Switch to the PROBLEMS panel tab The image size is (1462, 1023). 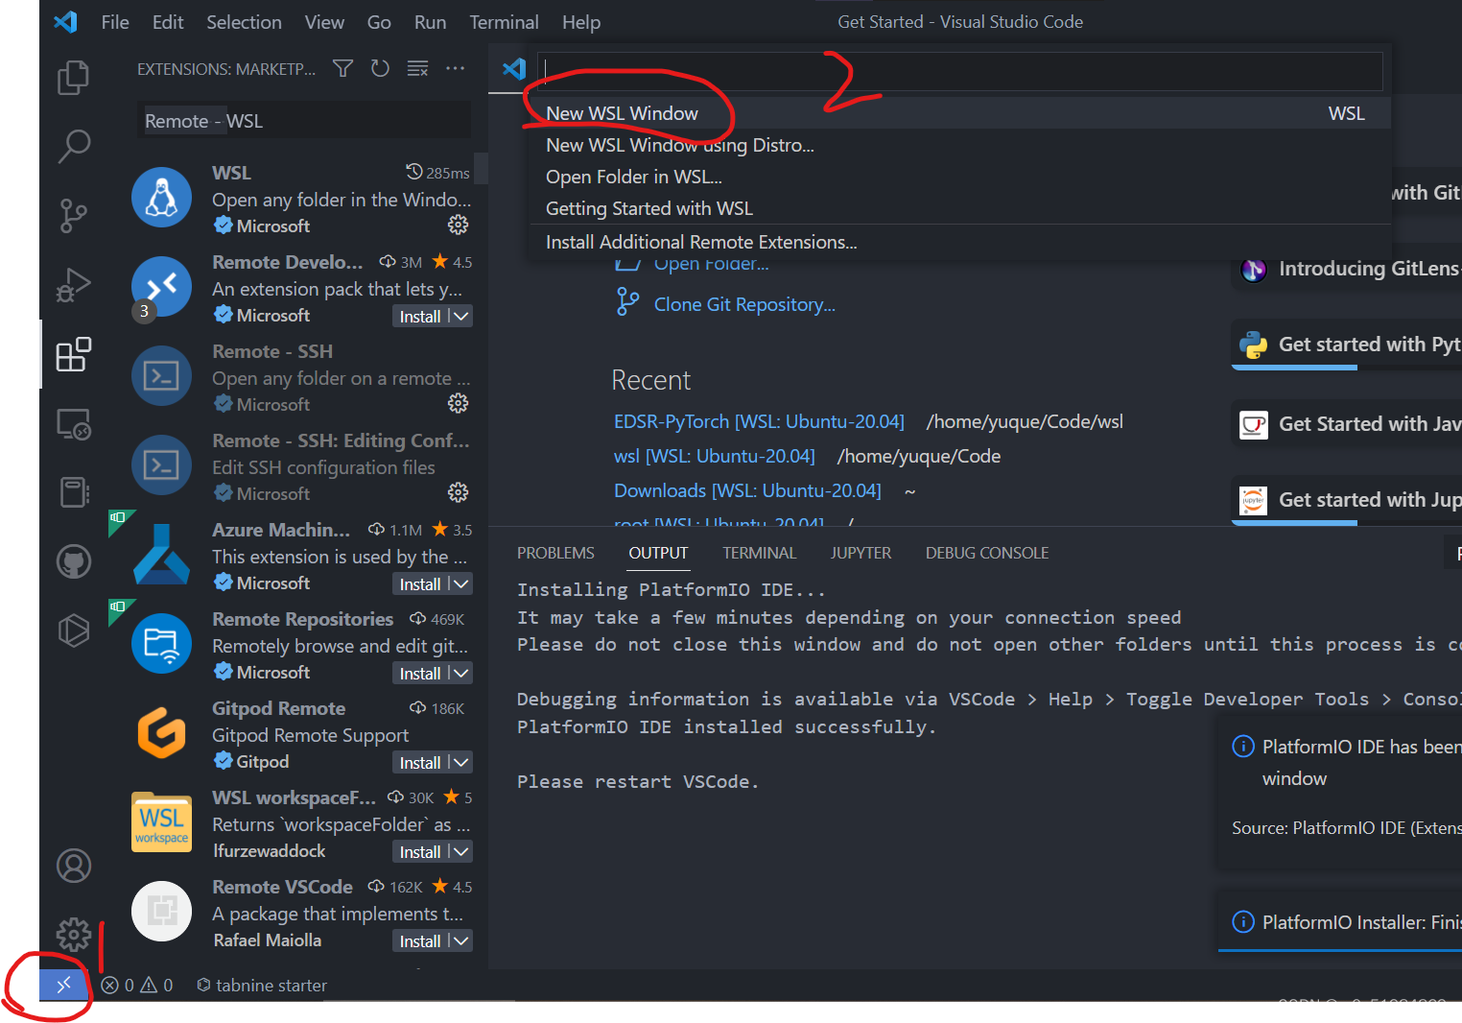(x=555, y=553)
